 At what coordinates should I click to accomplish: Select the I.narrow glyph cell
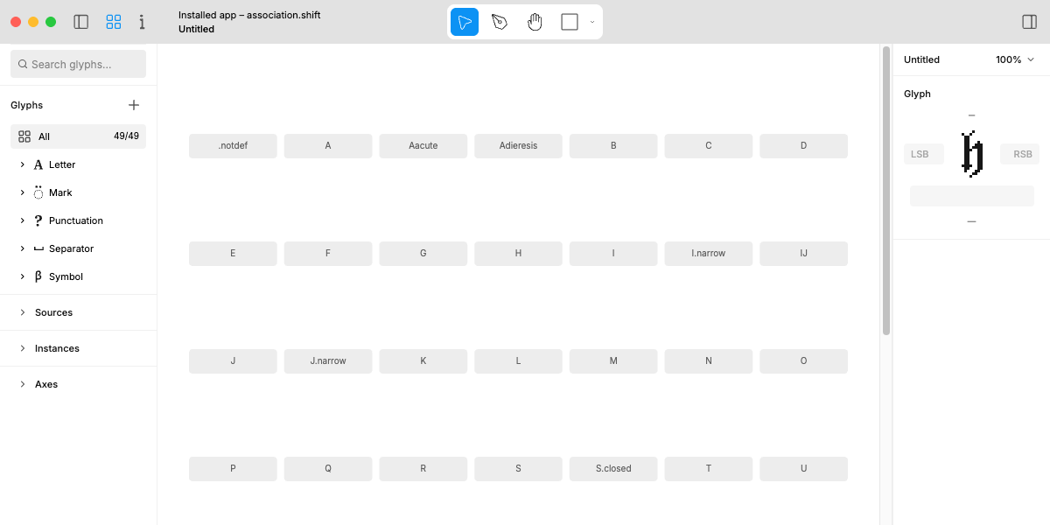709,254
